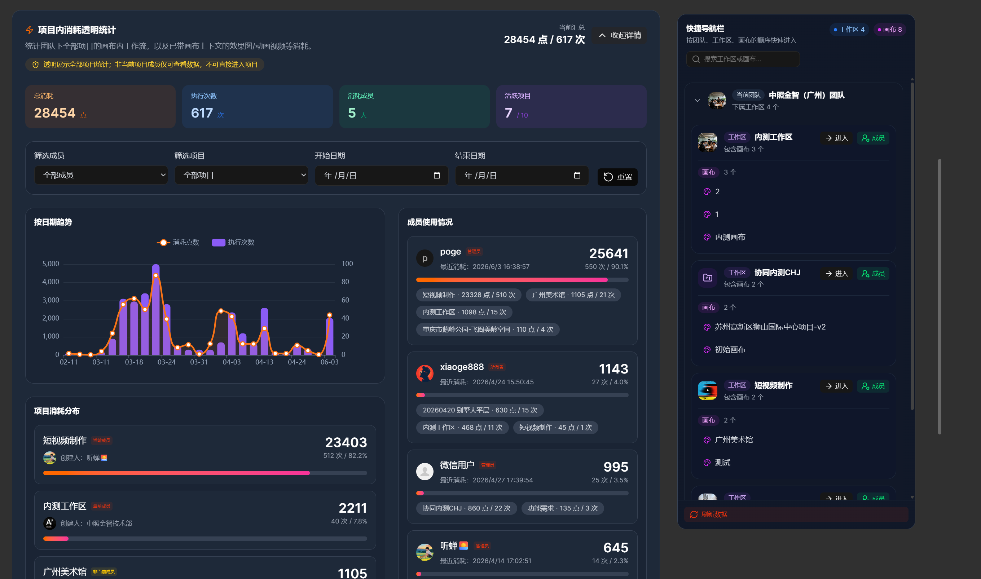Open 成员 for 短视频制作 workspace
The width and height of the screenshot is (981, 579).
(873, 386)
